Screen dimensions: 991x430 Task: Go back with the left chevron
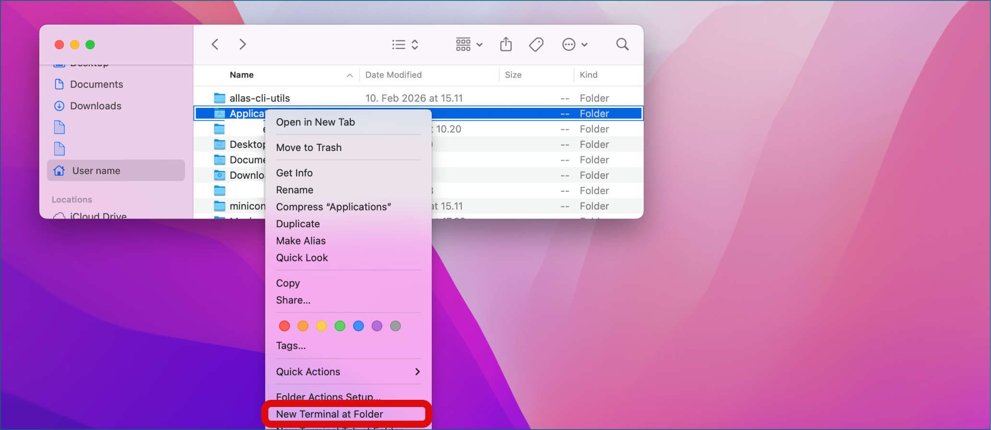pyautogui.click(x=215, y=45)
